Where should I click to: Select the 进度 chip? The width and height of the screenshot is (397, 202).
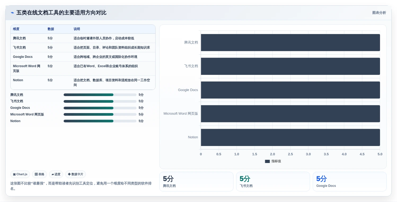point(56,174)
